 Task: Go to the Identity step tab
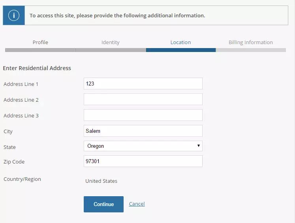click(x=111, y=42)
